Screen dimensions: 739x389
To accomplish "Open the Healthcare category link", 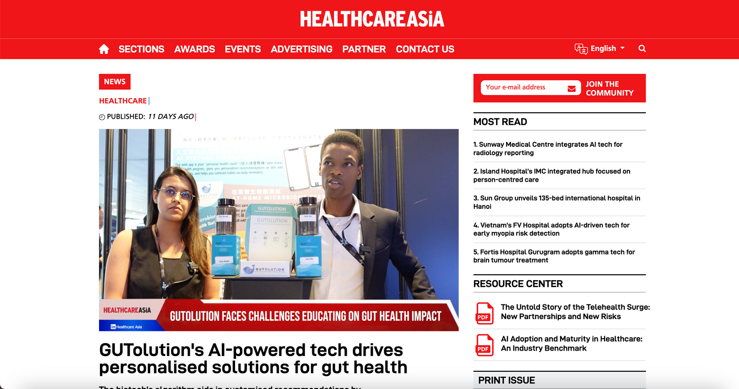I will coord(123,101).
